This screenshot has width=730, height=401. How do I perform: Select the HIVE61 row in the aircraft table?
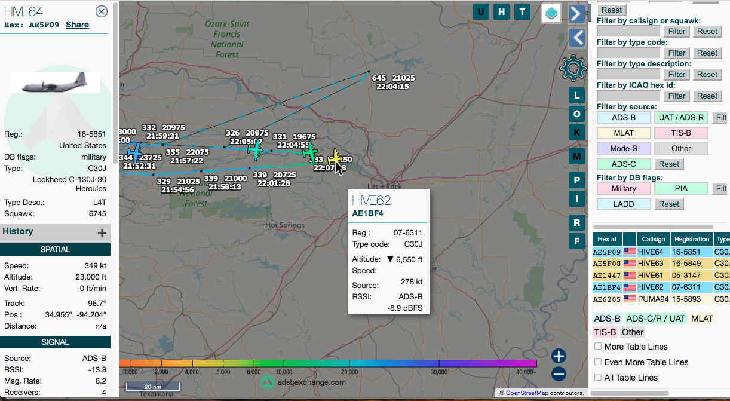(x=661, y=276)
